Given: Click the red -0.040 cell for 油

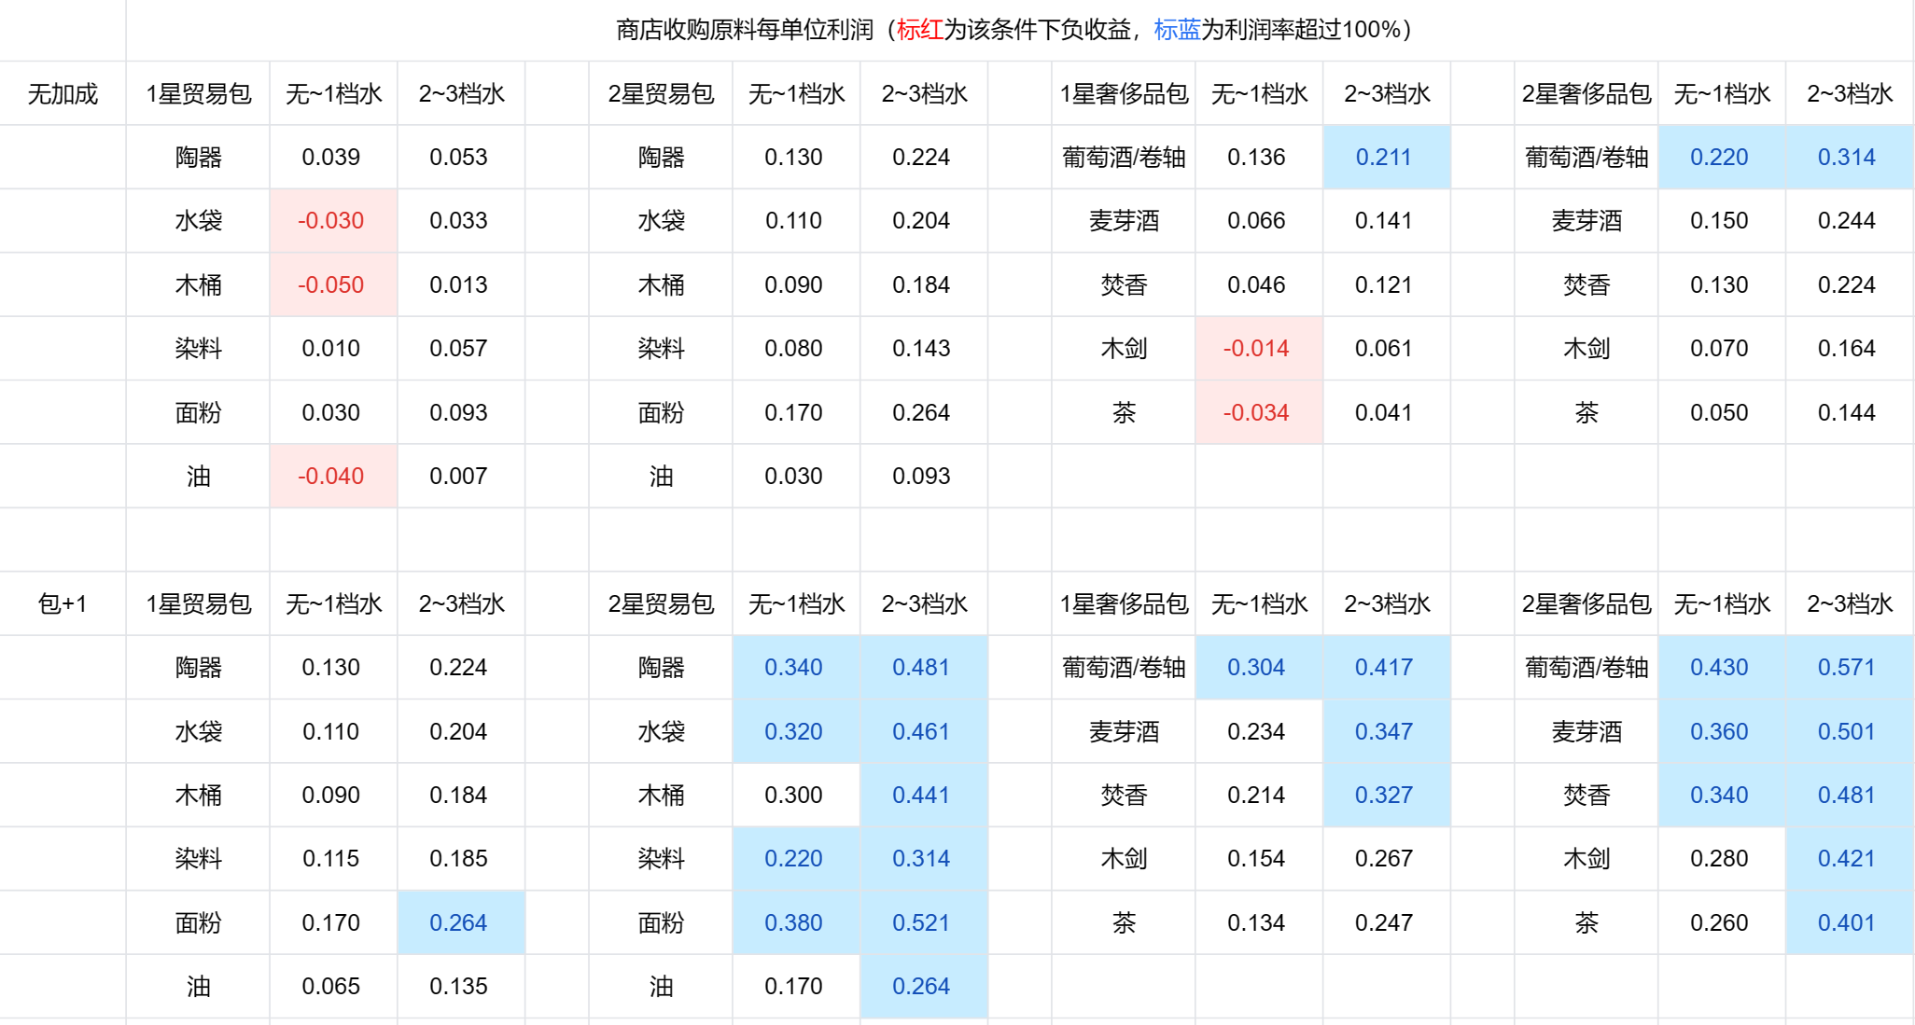Looking at the screenshot, I should click(331, 477).
